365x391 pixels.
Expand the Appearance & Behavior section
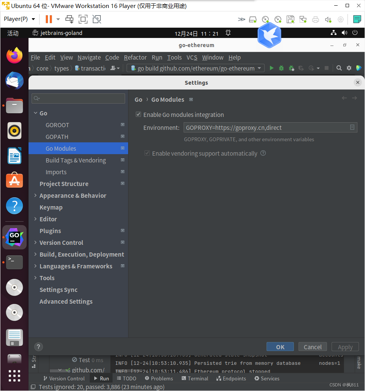pyautogui.click(x=35, y=195)
